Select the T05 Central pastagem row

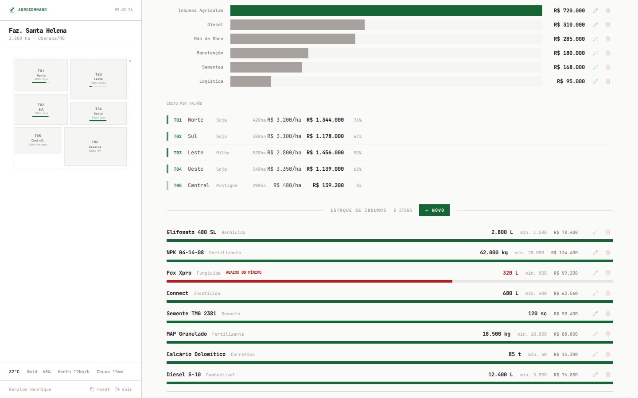(266, 185)
